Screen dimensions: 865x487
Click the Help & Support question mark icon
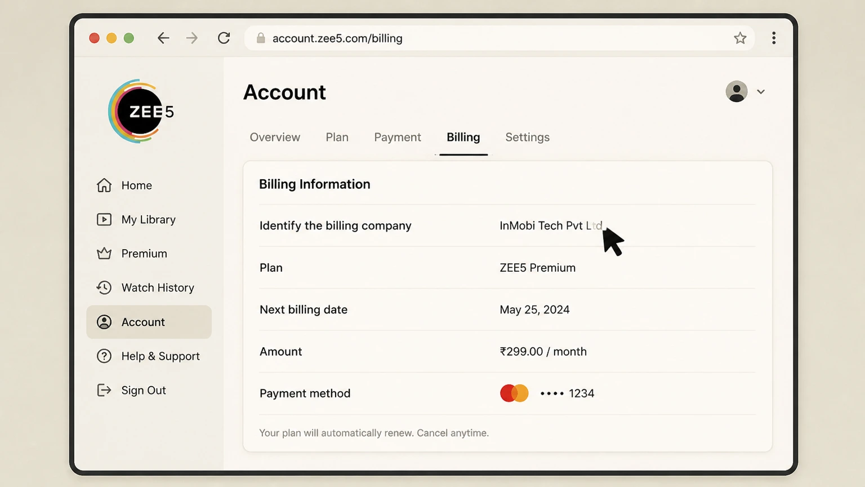point(104,356)
